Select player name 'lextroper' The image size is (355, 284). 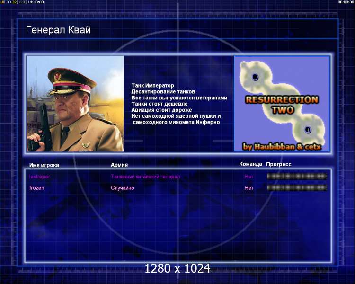(x=40, y=177)
